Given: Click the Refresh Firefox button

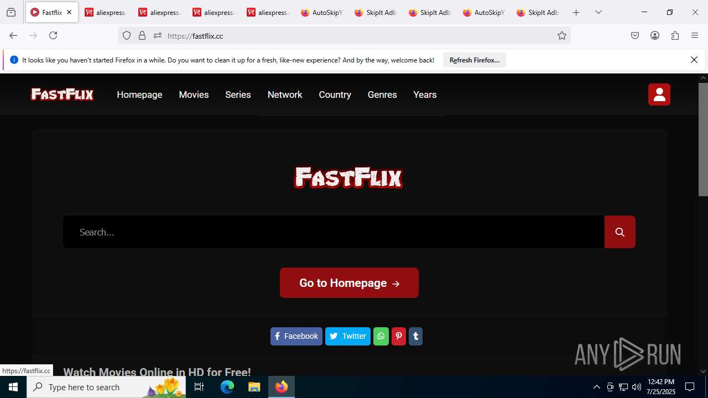Looking at the screenshot, I should coord(475,60).
